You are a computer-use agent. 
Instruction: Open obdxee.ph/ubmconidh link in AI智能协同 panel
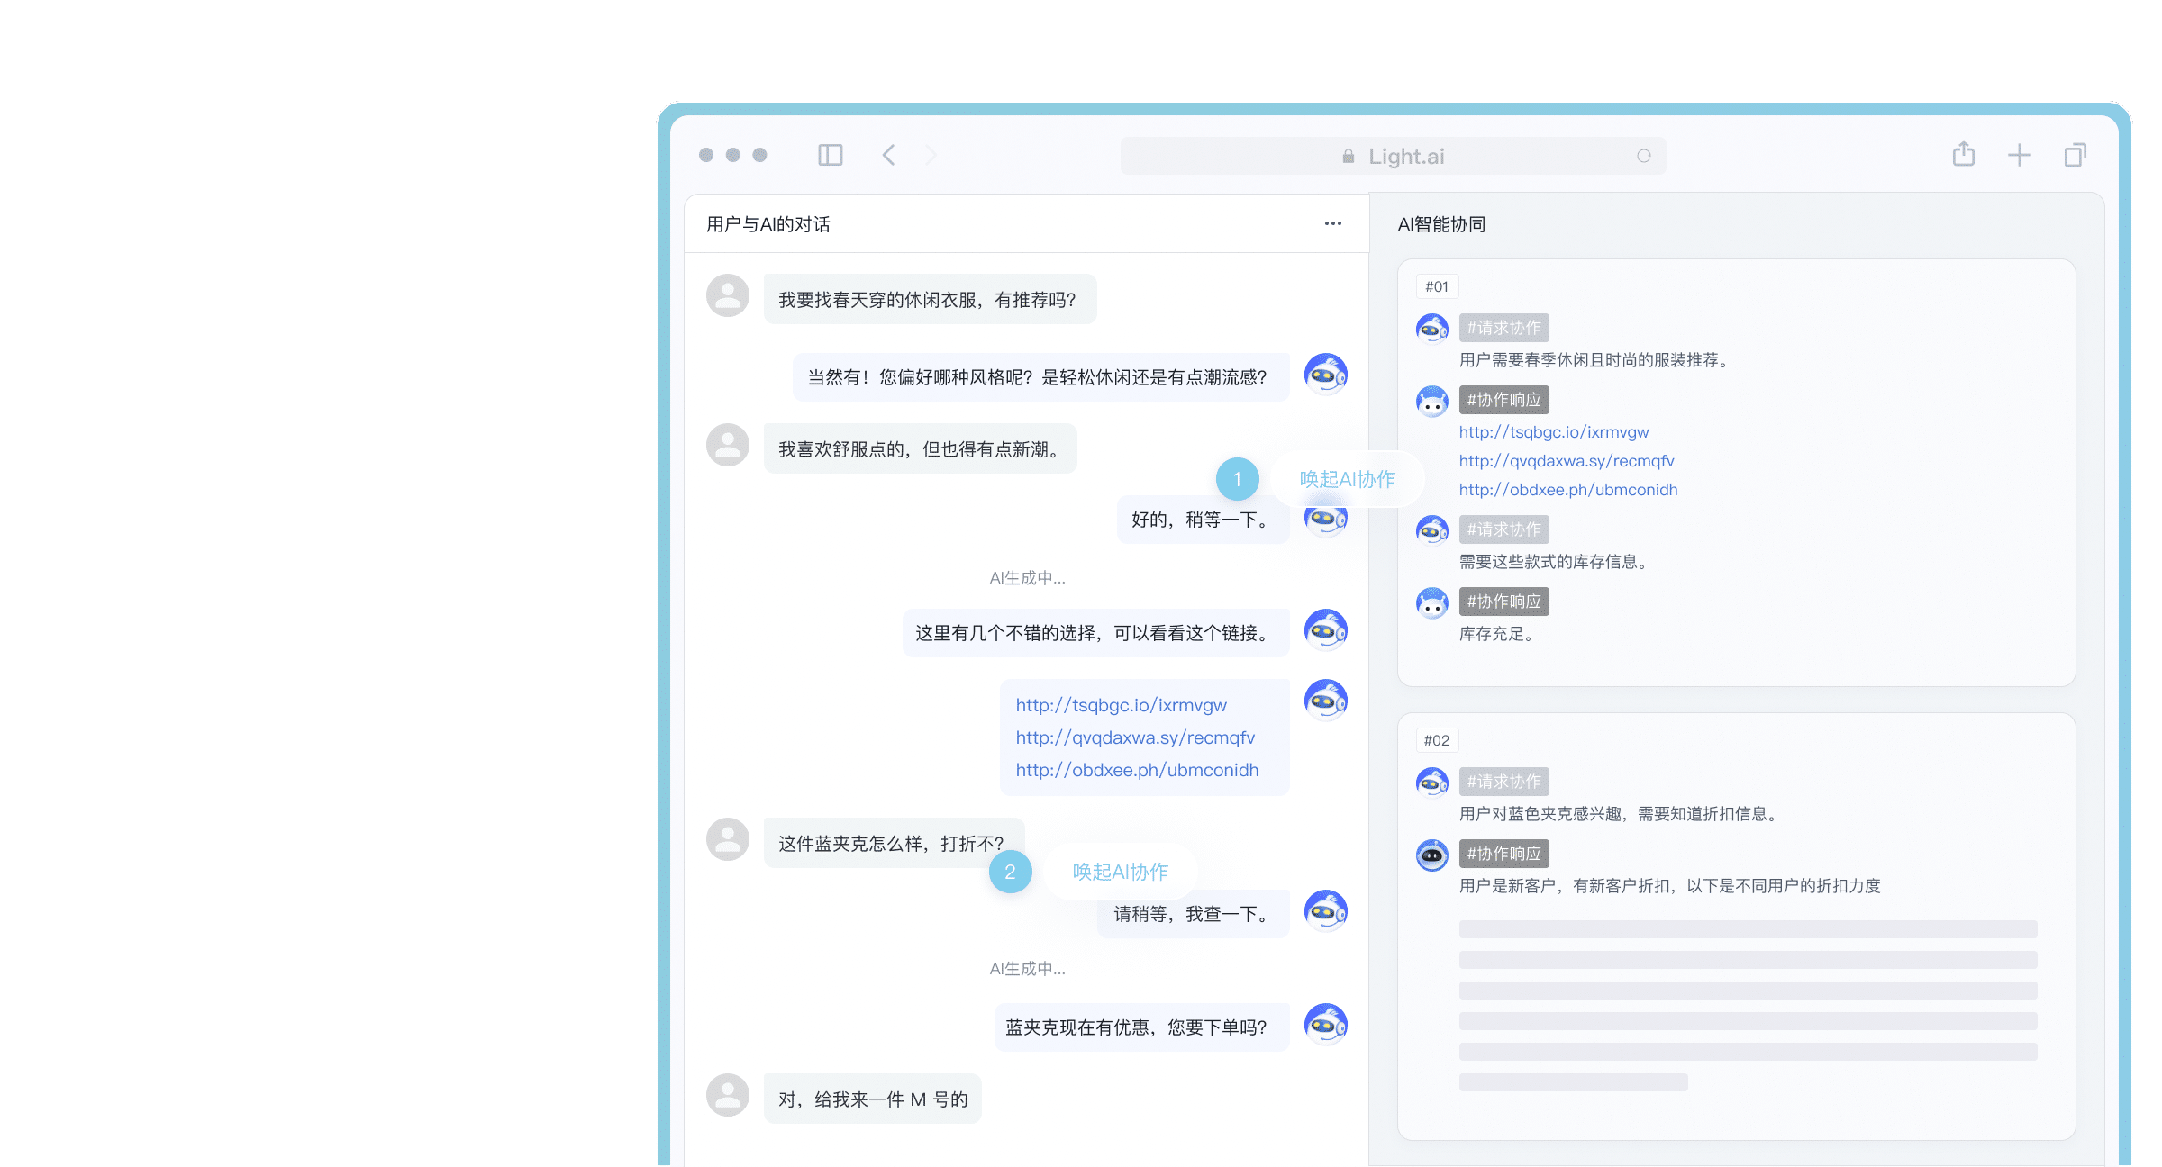coord(1568,490)
